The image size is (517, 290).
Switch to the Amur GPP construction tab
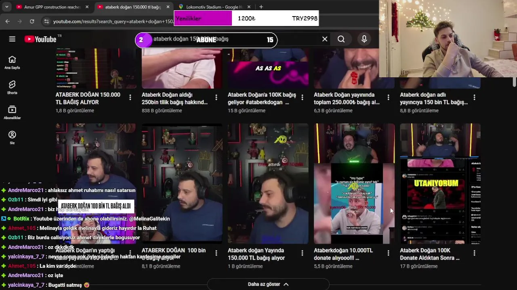pyautogui.click(x=52, y=7)
